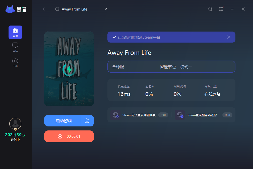Select the 首页 tab in sidebar

click(x=15, y=32)
